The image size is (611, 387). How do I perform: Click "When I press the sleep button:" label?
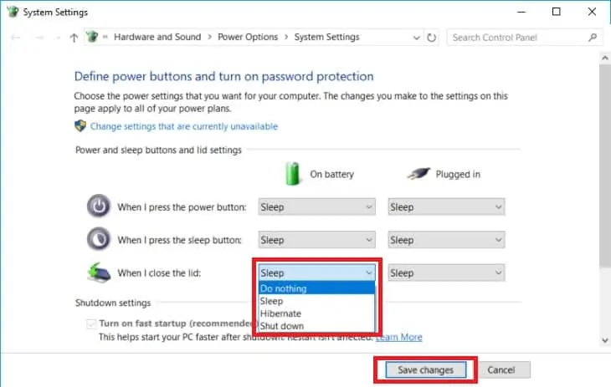180,240
